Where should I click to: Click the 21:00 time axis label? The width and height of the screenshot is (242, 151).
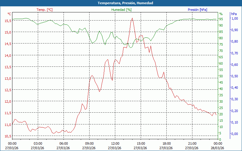pyautogui.click(x=192, y=143)
